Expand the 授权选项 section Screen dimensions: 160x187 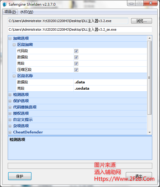coord(10,113)
